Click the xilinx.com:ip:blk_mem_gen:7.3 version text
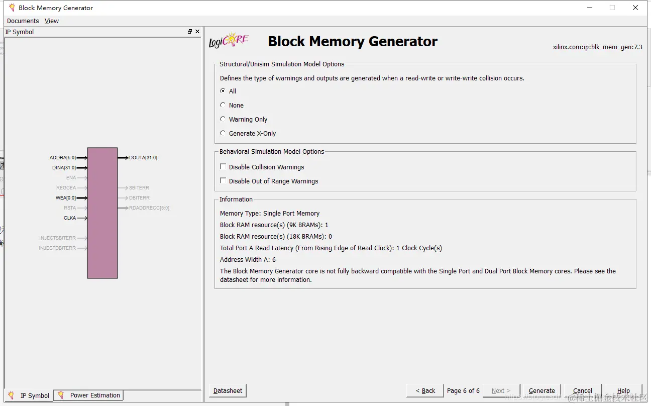This screenshot has height=406, width=651. pyautogui.click(x=597, y=47)
